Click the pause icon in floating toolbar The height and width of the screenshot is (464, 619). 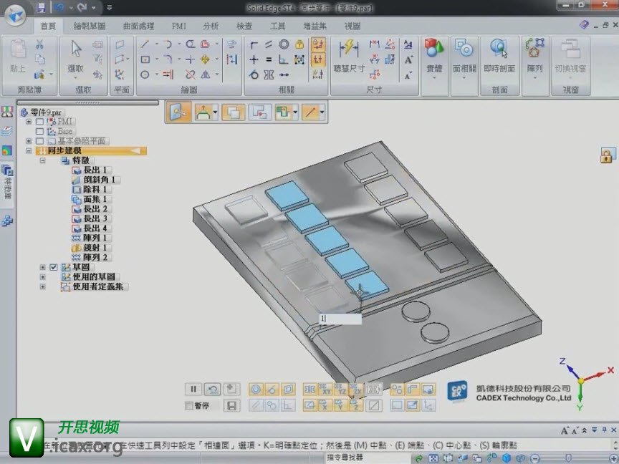pyautogui.click(x=193, y=390)
